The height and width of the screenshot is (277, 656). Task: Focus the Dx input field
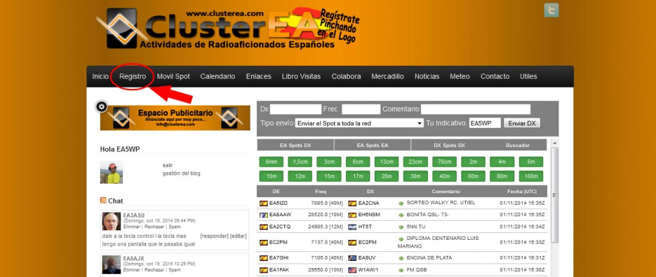(295, 109)
